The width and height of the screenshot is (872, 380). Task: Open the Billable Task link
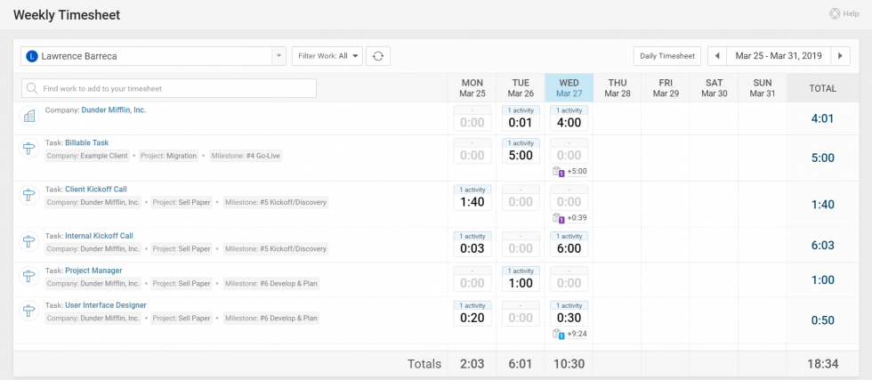tap(87, 143)
